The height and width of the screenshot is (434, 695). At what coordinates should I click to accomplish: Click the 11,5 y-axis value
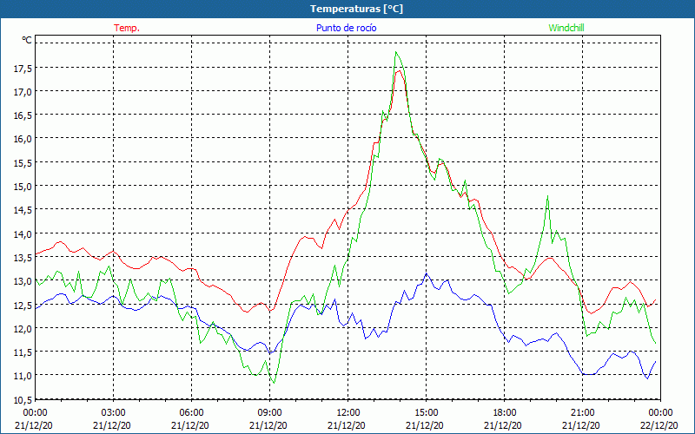(x=23, y=352)
